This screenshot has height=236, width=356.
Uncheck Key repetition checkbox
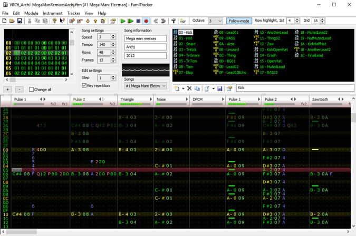(x=84, y=85)
